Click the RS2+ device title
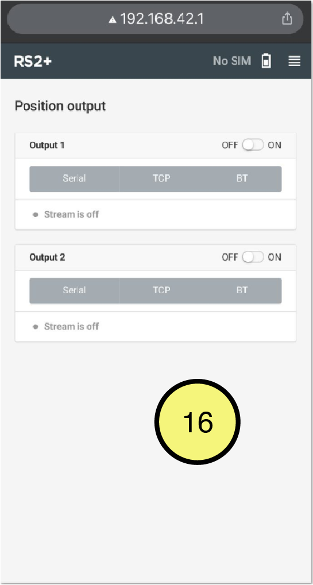This screenshot has width=313, height=585. (x=33, y=61)
